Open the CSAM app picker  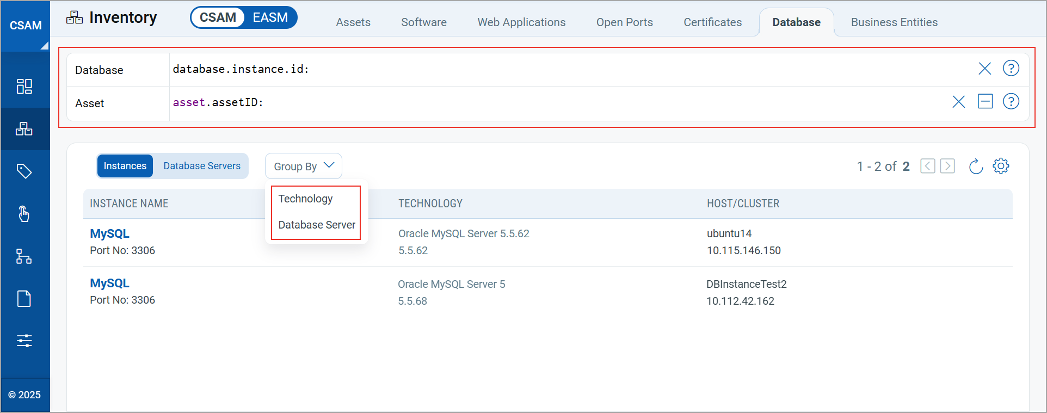tap(26, 26)
